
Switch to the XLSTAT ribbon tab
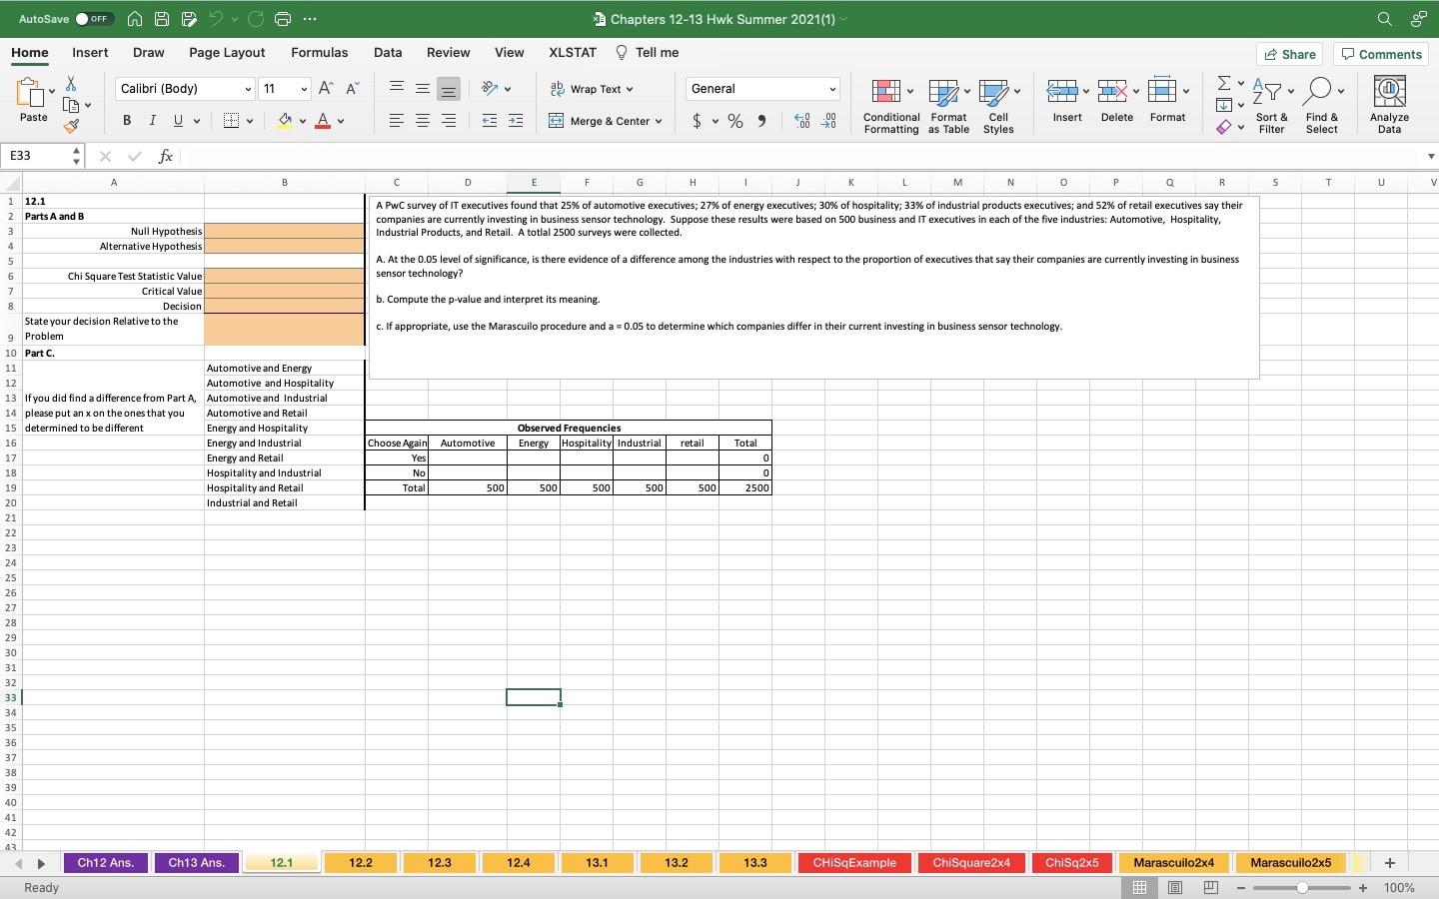click(x=572, y=52)
